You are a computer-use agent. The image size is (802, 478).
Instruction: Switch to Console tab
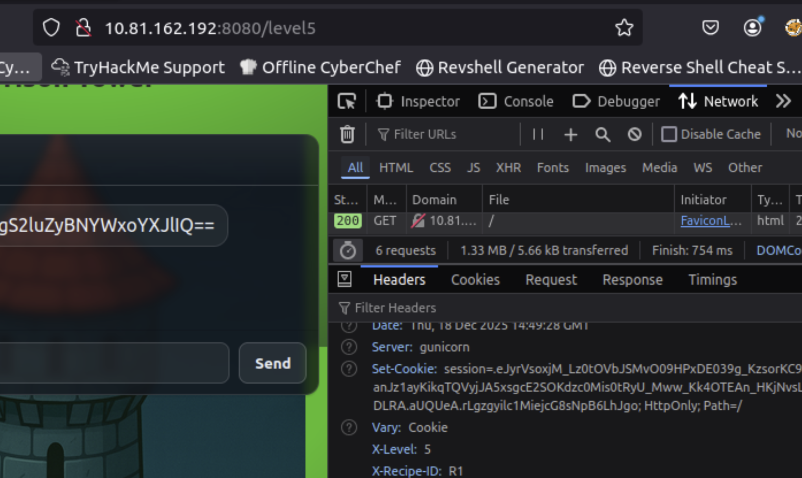click(x=516, y=101)
